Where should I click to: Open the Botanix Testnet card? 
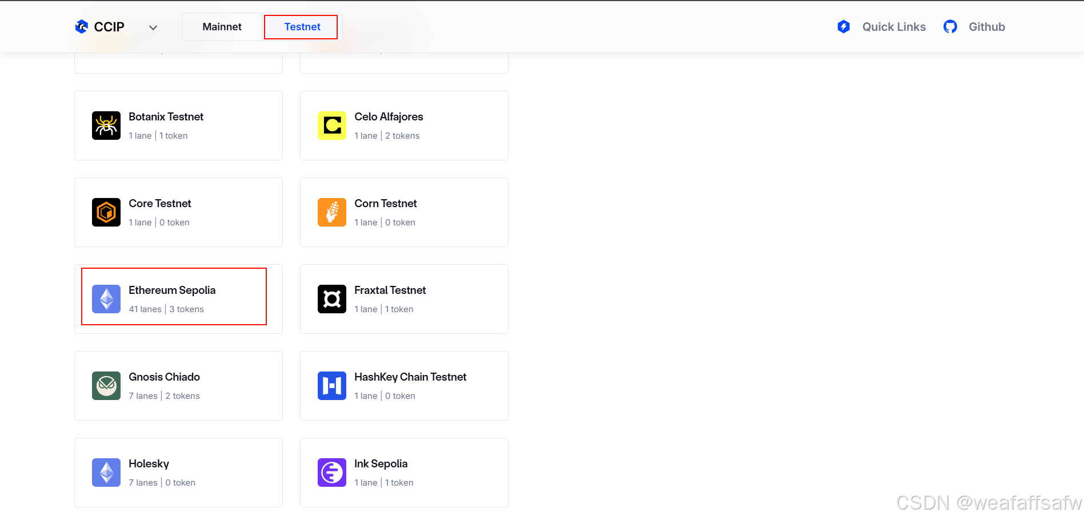(178, 126)
